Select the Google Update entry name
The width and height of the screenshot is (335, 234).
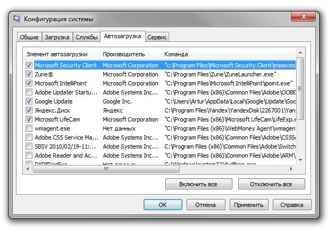click(54, 101)
